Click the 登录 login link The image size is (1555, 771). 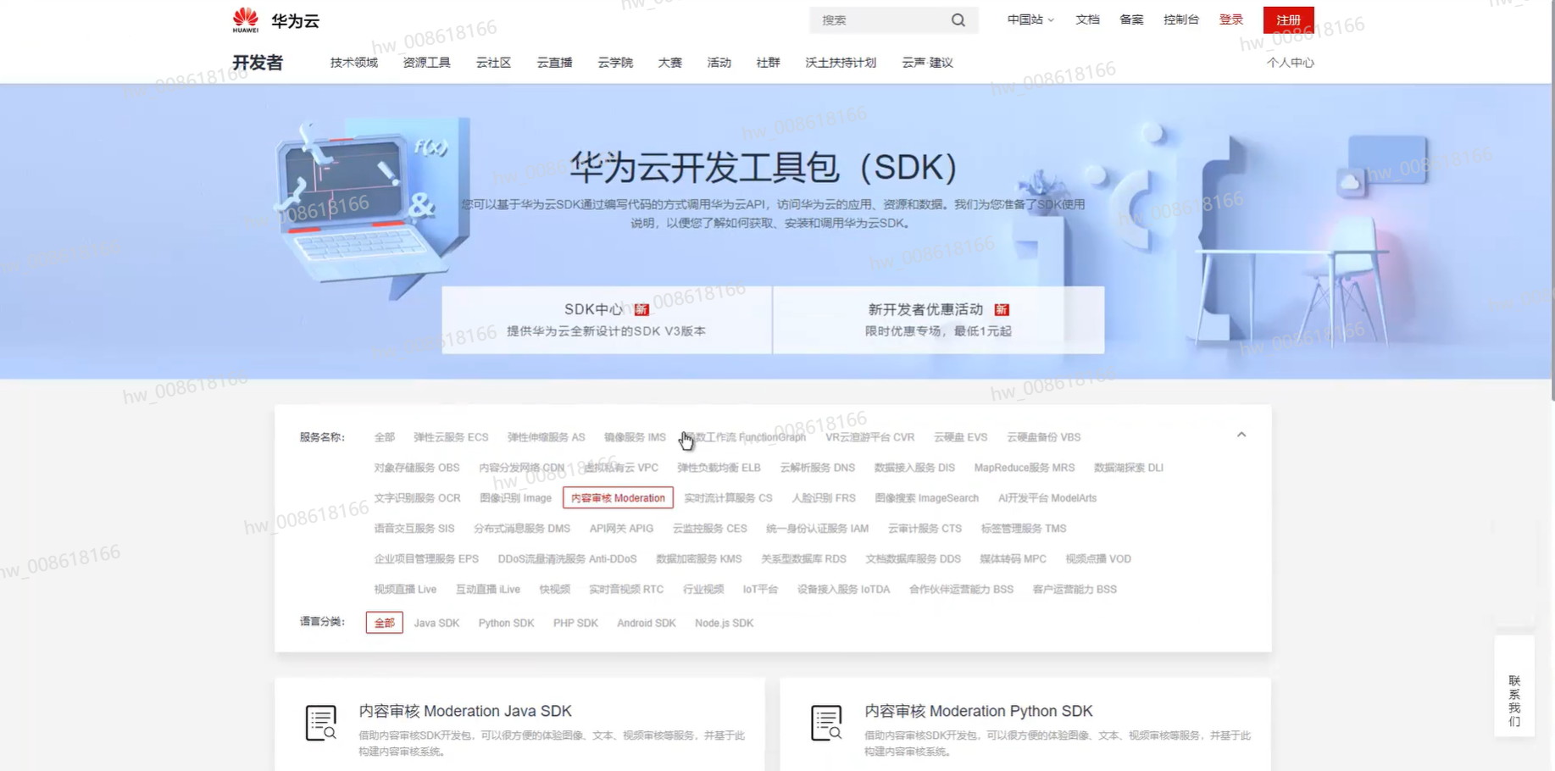point(1231,19)
